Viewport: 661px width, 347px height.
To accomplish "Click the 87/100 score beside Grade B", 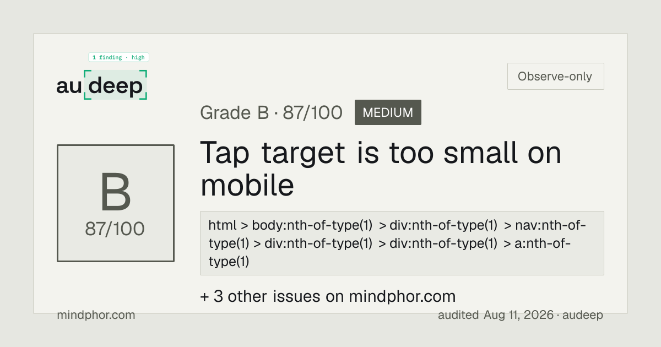I will (x=312, y=113).
